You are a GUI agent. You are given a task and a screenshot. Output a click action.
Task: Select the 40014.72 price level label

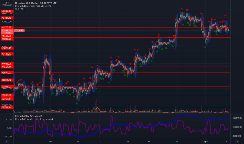click(x=7, y=80)
